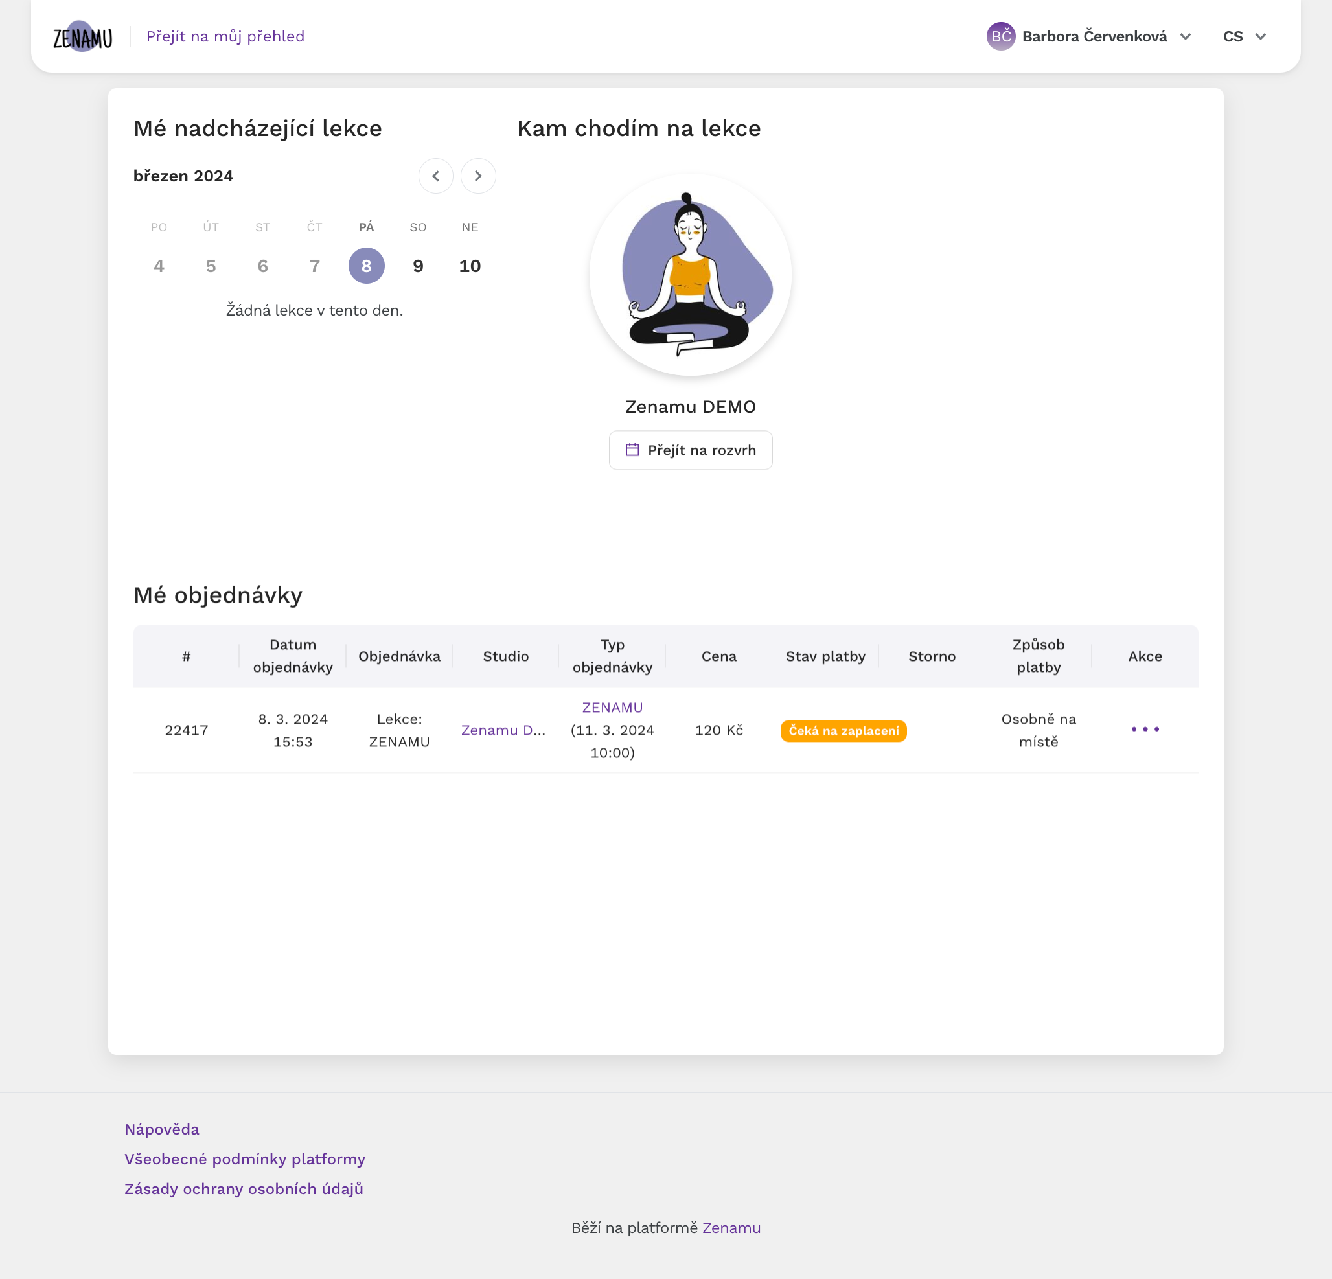
Task: Click the Stav platby column header
Action: [x=826, y=656]
